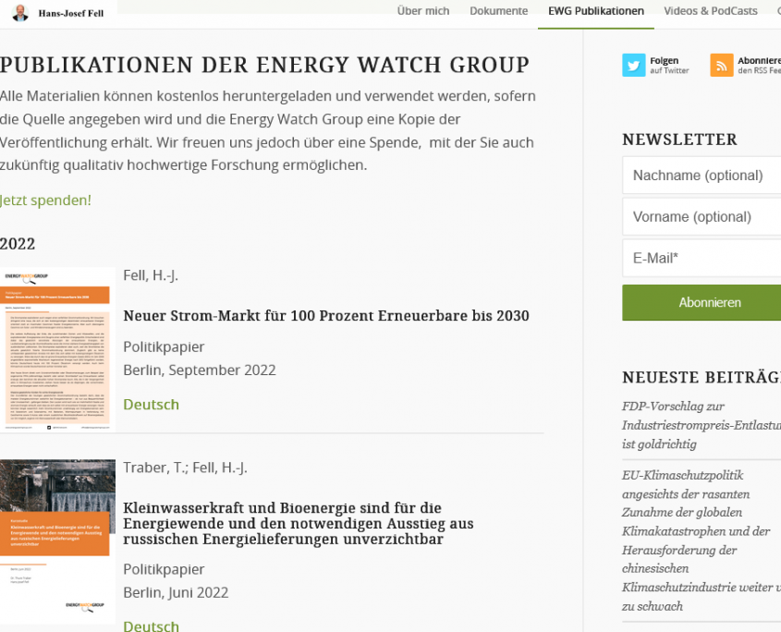
Task: Open the Neuer Strom-Markt paper thumbnail
Action: coord(57,347)
